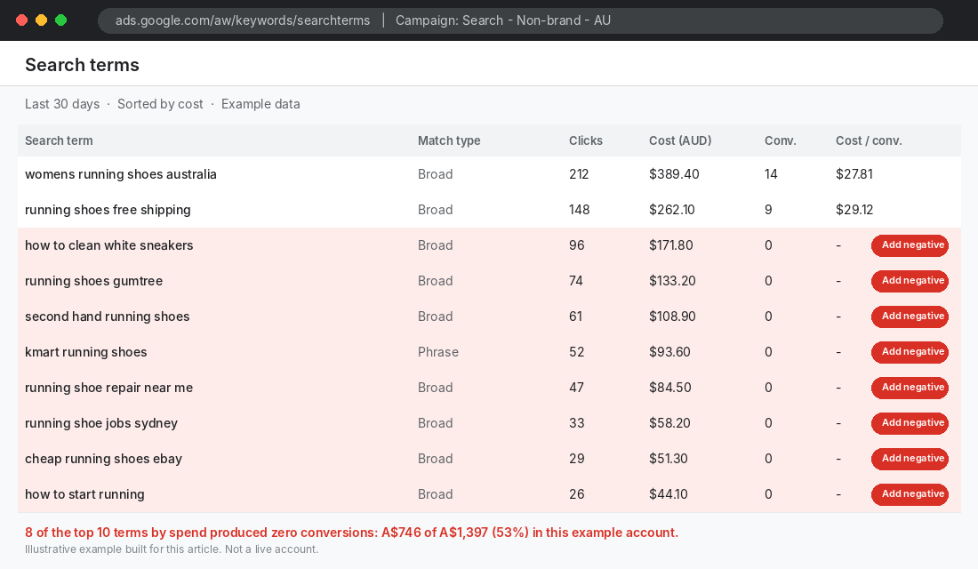The image size is (978, 569).
Task: Click the 148 clicks value
Action: 580,210
